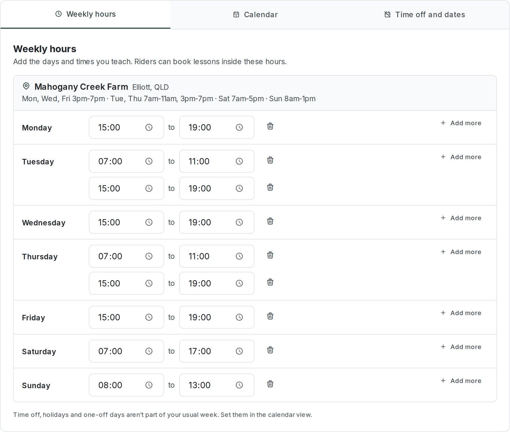
Task: Click Mahogany Creek Farm location pin icon
Action: (x=26, y=86)
